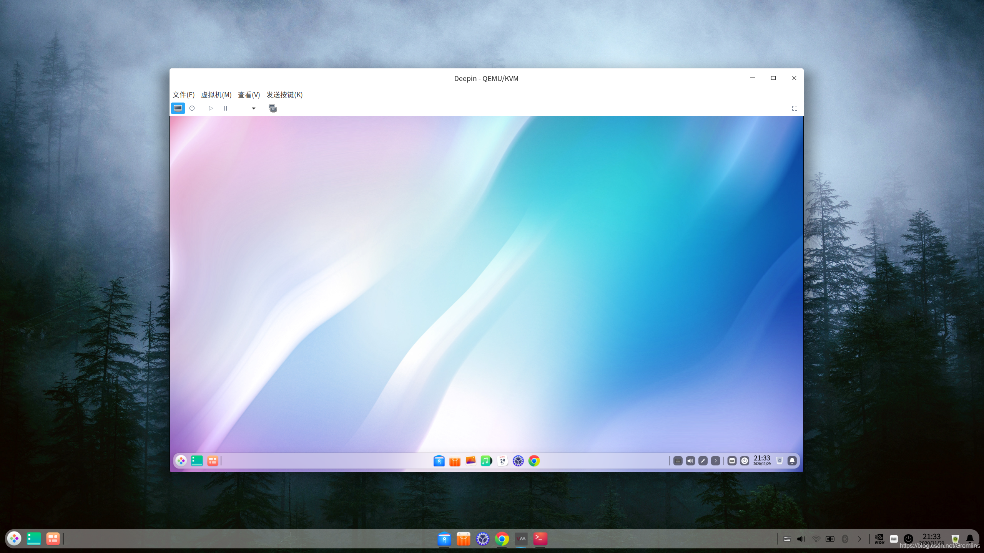984x553 pixels.
Task: Launch Chrome inside the guest dock
Action: [x=534, y=461]
